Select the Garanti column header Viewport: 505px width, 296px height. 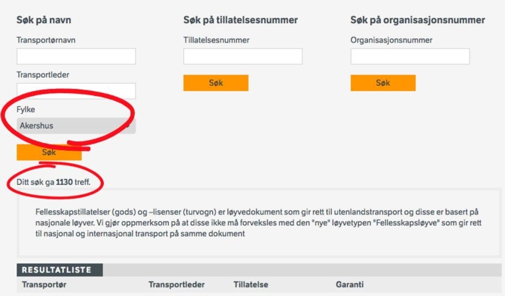point(350,285)
